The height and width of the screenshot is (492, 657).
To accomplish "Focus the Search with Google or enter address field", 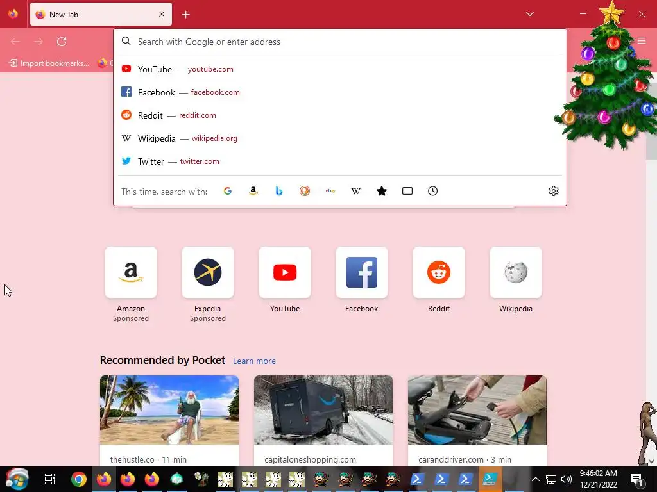I will (x=340, y=42).
